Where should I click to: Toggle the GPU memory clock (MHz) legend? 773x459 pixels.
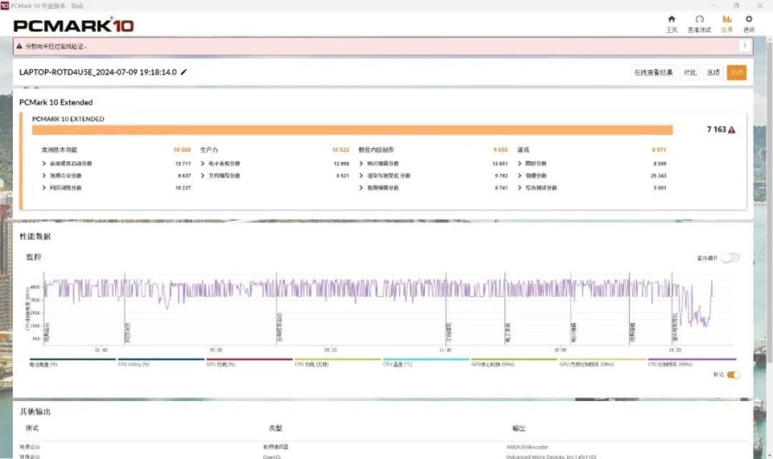602,362
